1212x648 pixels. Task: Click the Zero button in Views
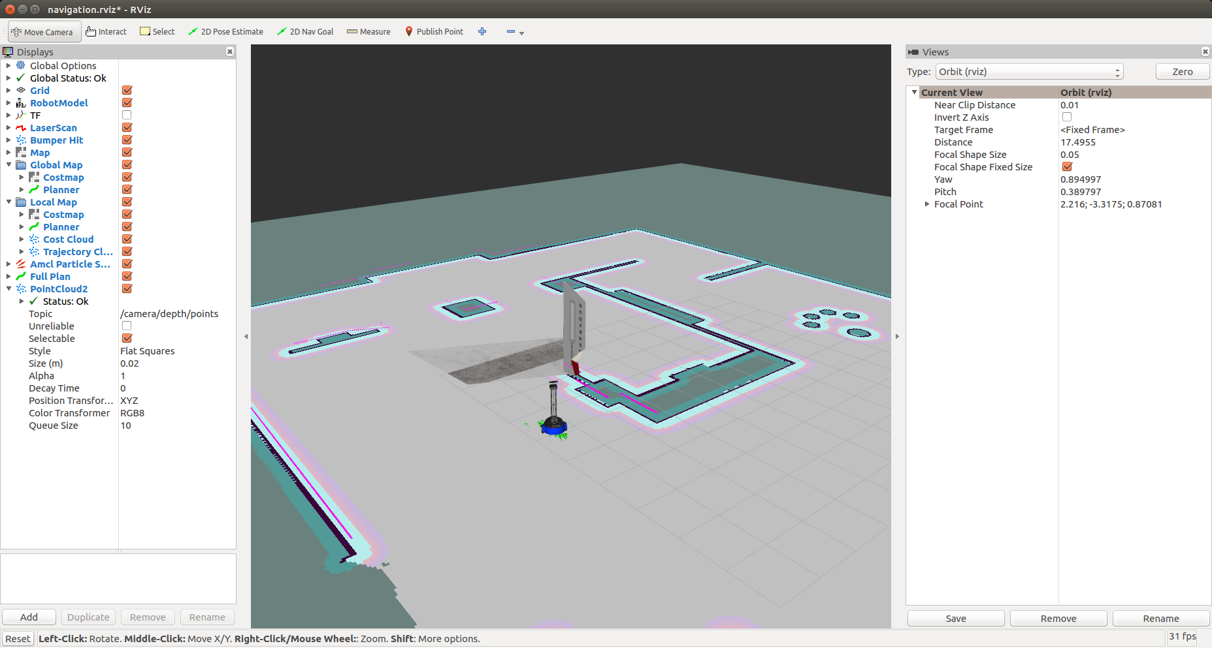[x=1182, y=72]
